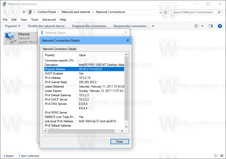This screenshot has width=226, height=159.
Task: Show more toolbar commands chevron
Action: pos(153,26)
